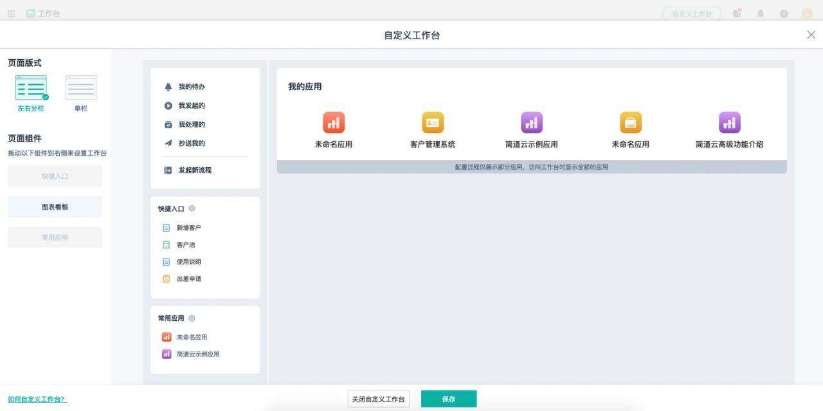Click the 简道云高级功能介绍 label
Viewport: 823px width, 411px height.
730,145
